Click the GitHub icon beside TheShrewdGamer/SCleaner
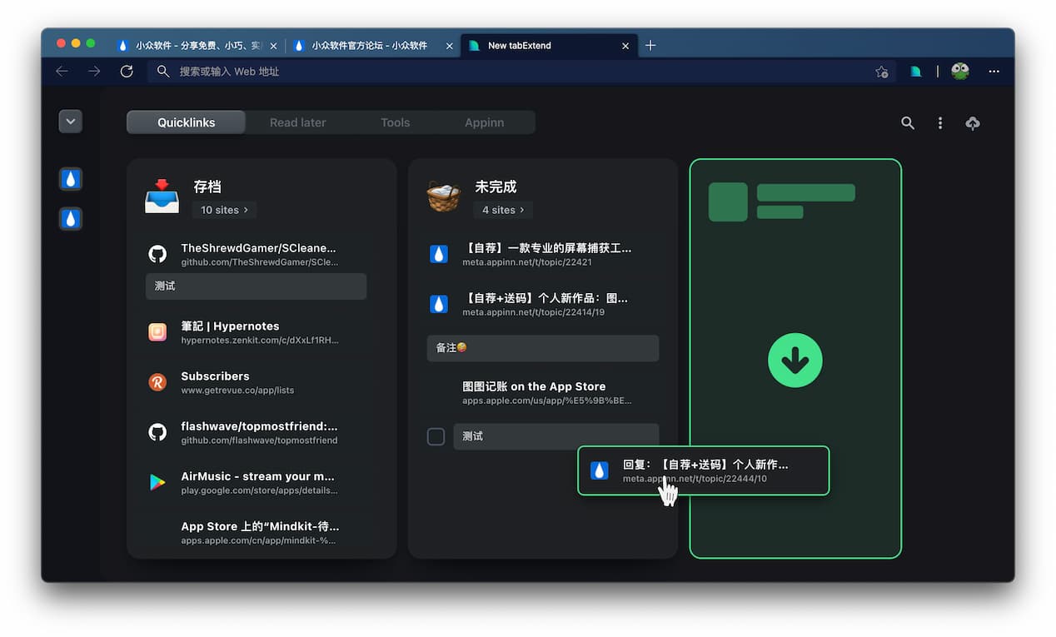Screen dimensions: 1056x637 [x=157, y=254]
